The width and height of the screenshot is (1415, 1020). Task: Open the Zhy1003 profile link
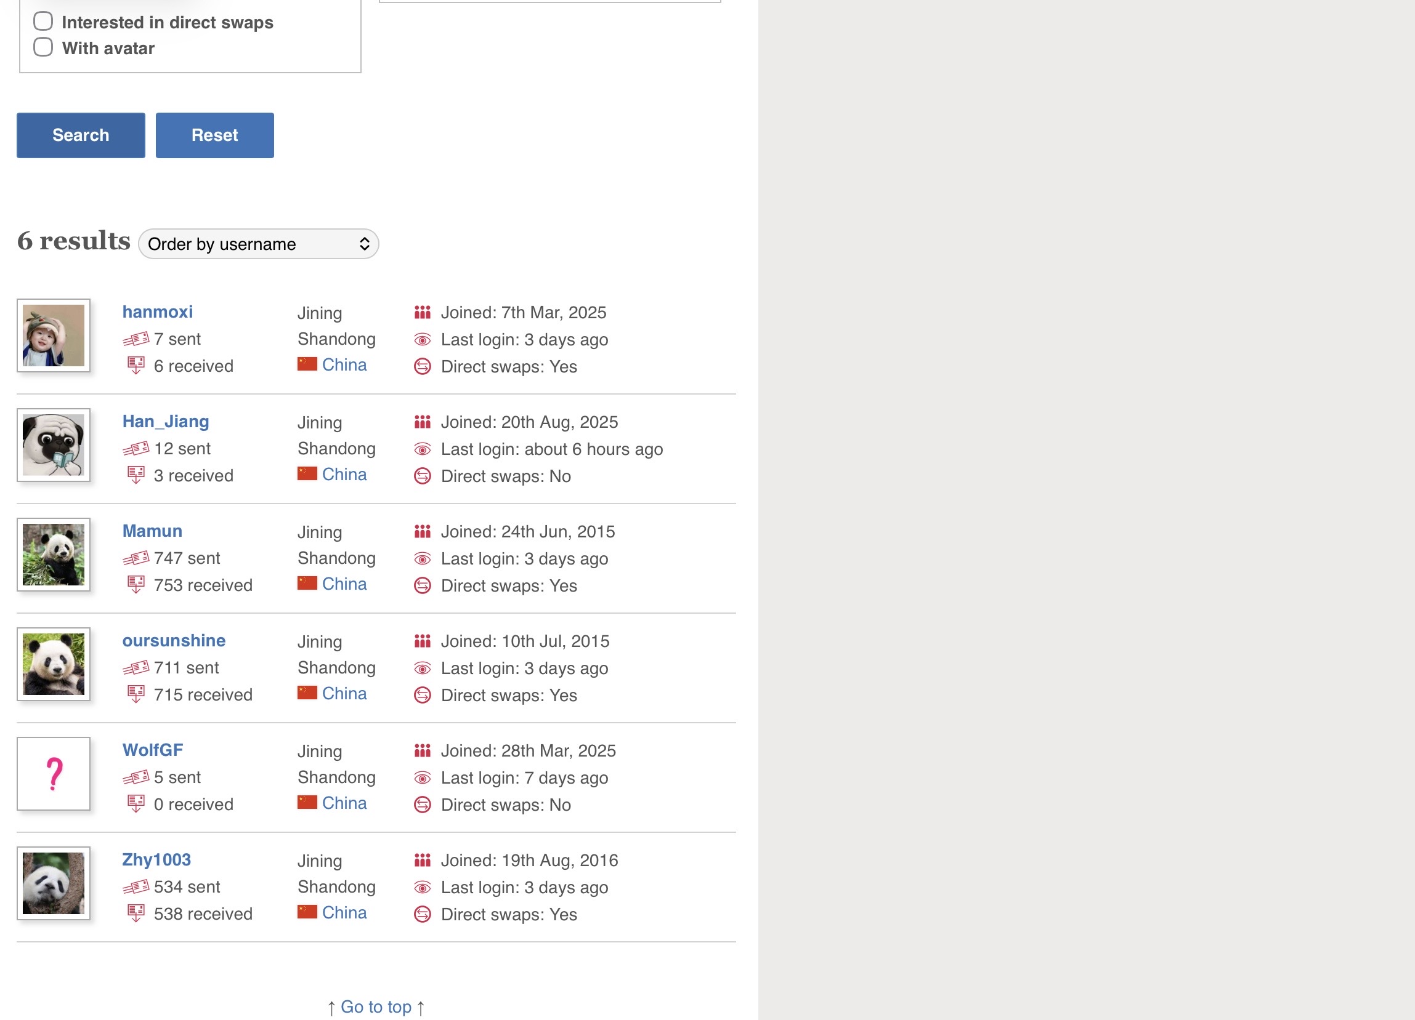[156, 859]
